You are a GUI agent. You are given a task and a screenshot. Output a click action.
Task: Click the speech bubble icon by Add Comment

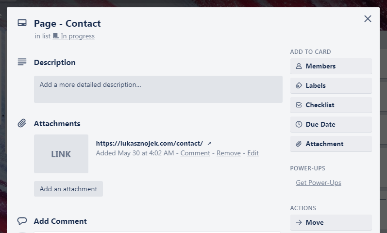pyautogui.click(x=22, y=221)
